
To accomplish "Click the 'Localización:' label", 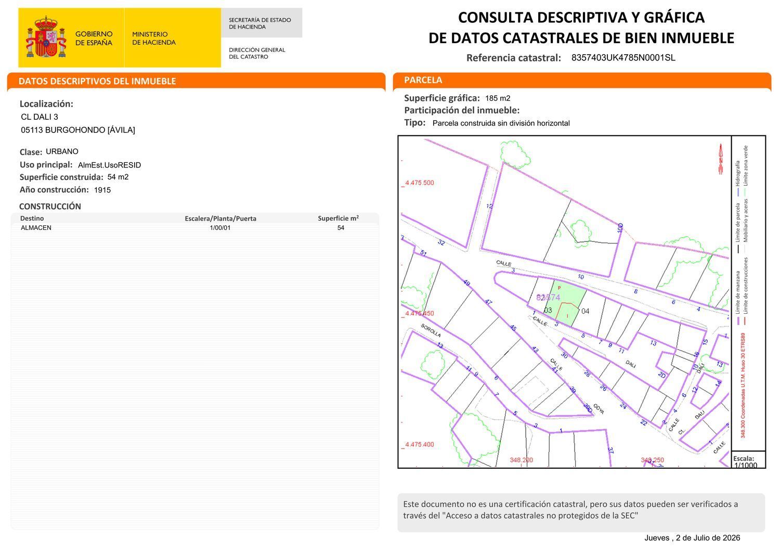I will [x=46, y=104].
